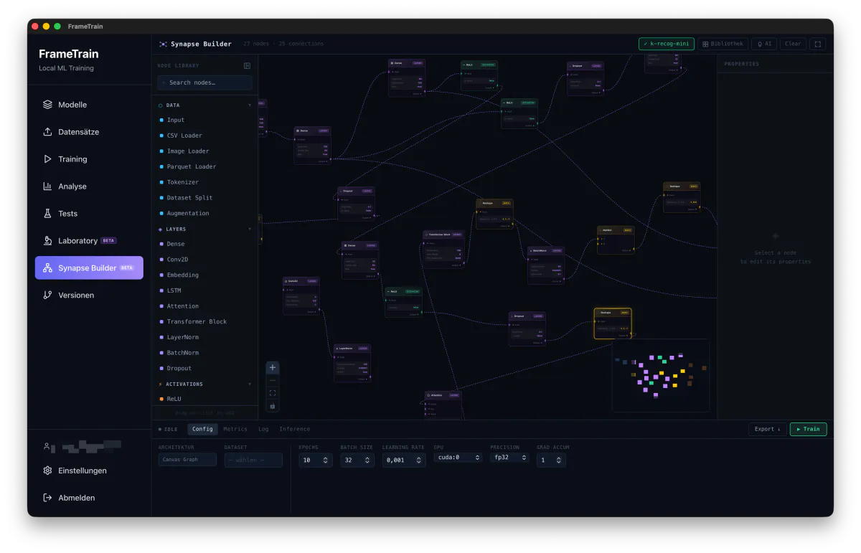Select the BatchNorm node on the canvas
Image resolution: width=861 pixels, height=553 pixels.
pyautogui.click(x=545, y=265)
